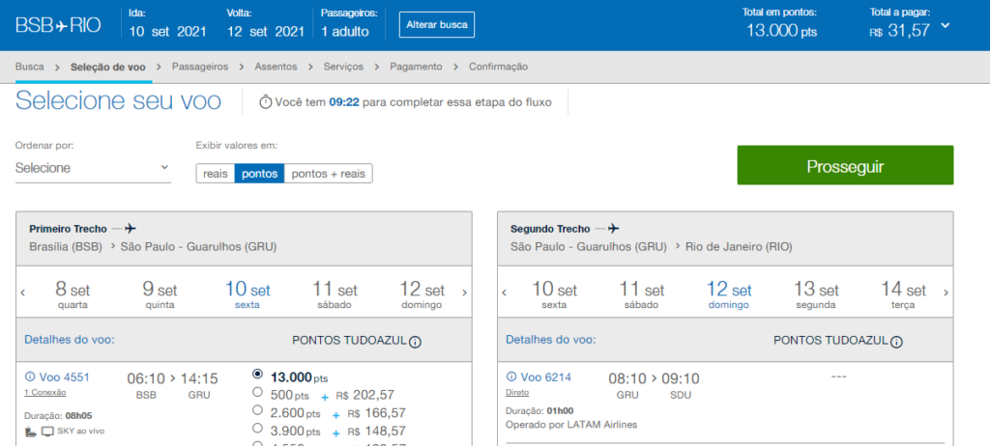Click the R$ 31,57 total amount
Viewport: 990px width, 446px height.
click(900, 30)
